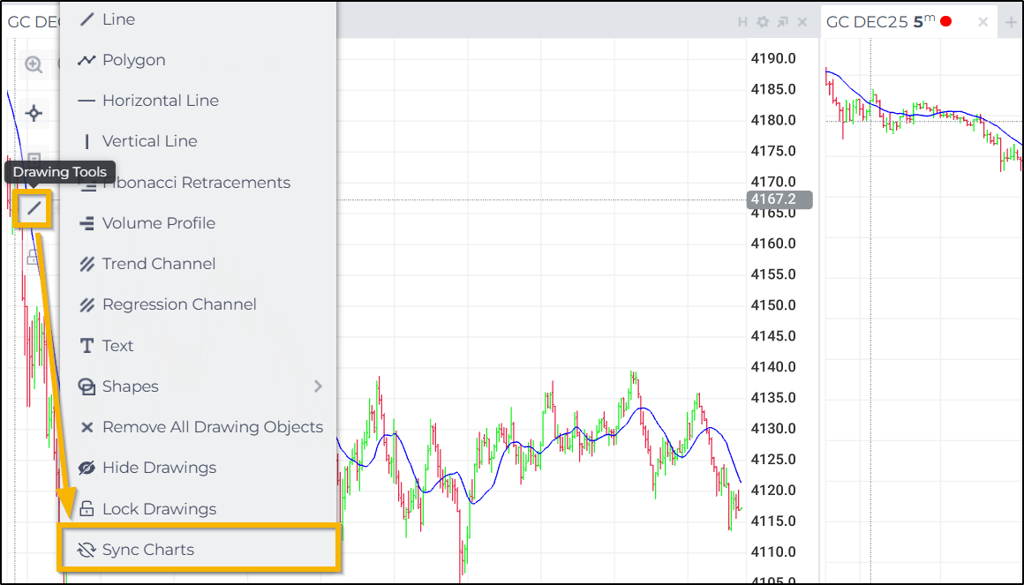
Task: Click the H icon in the chart header
Action: [x=742, y=22]
